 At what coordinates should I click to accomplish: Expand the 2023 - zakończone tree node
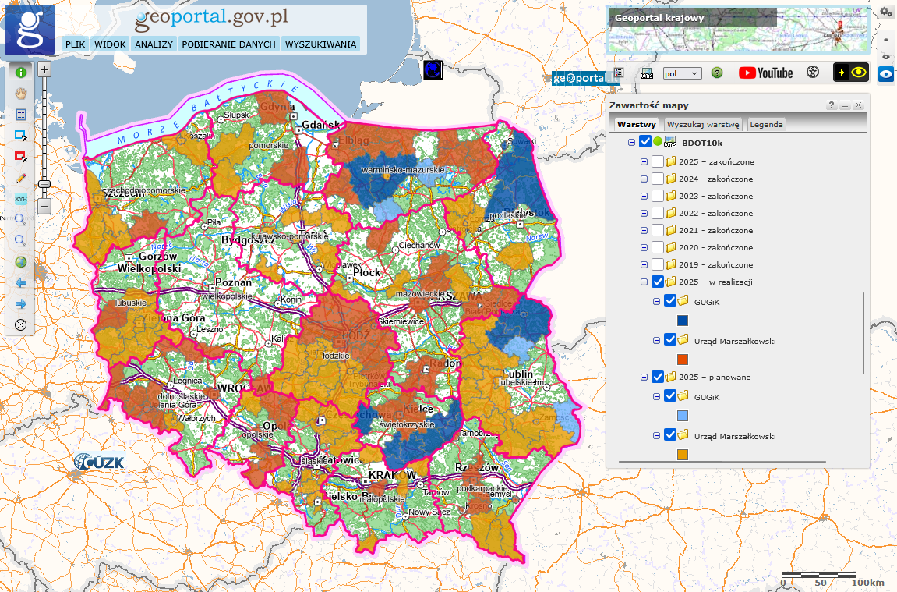pos(644,196)
